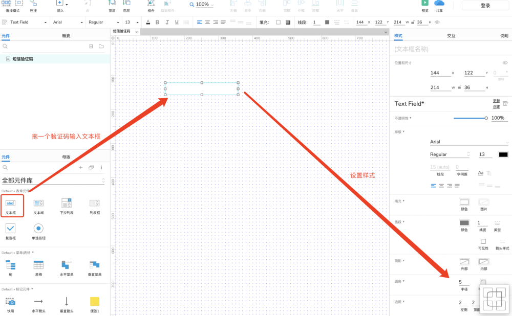This screenshot has width=512, height=316.
Task: Close the 短信验证码 canvas tab
Action: coord(137,32)
